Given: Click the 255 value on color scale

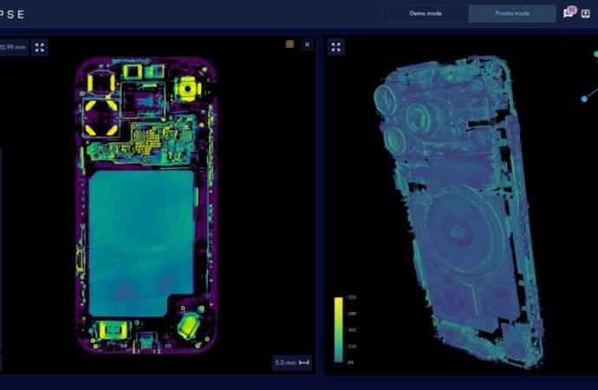Looking at the screenshot, I should click(x=352, y=297).
